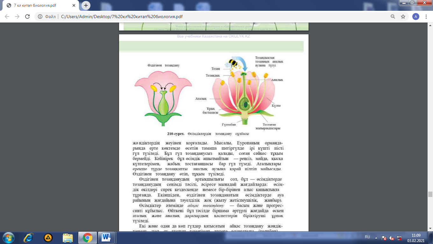Open the Action Center flag icon
This screenshot has height=244, width=433.
coord(384,238)
